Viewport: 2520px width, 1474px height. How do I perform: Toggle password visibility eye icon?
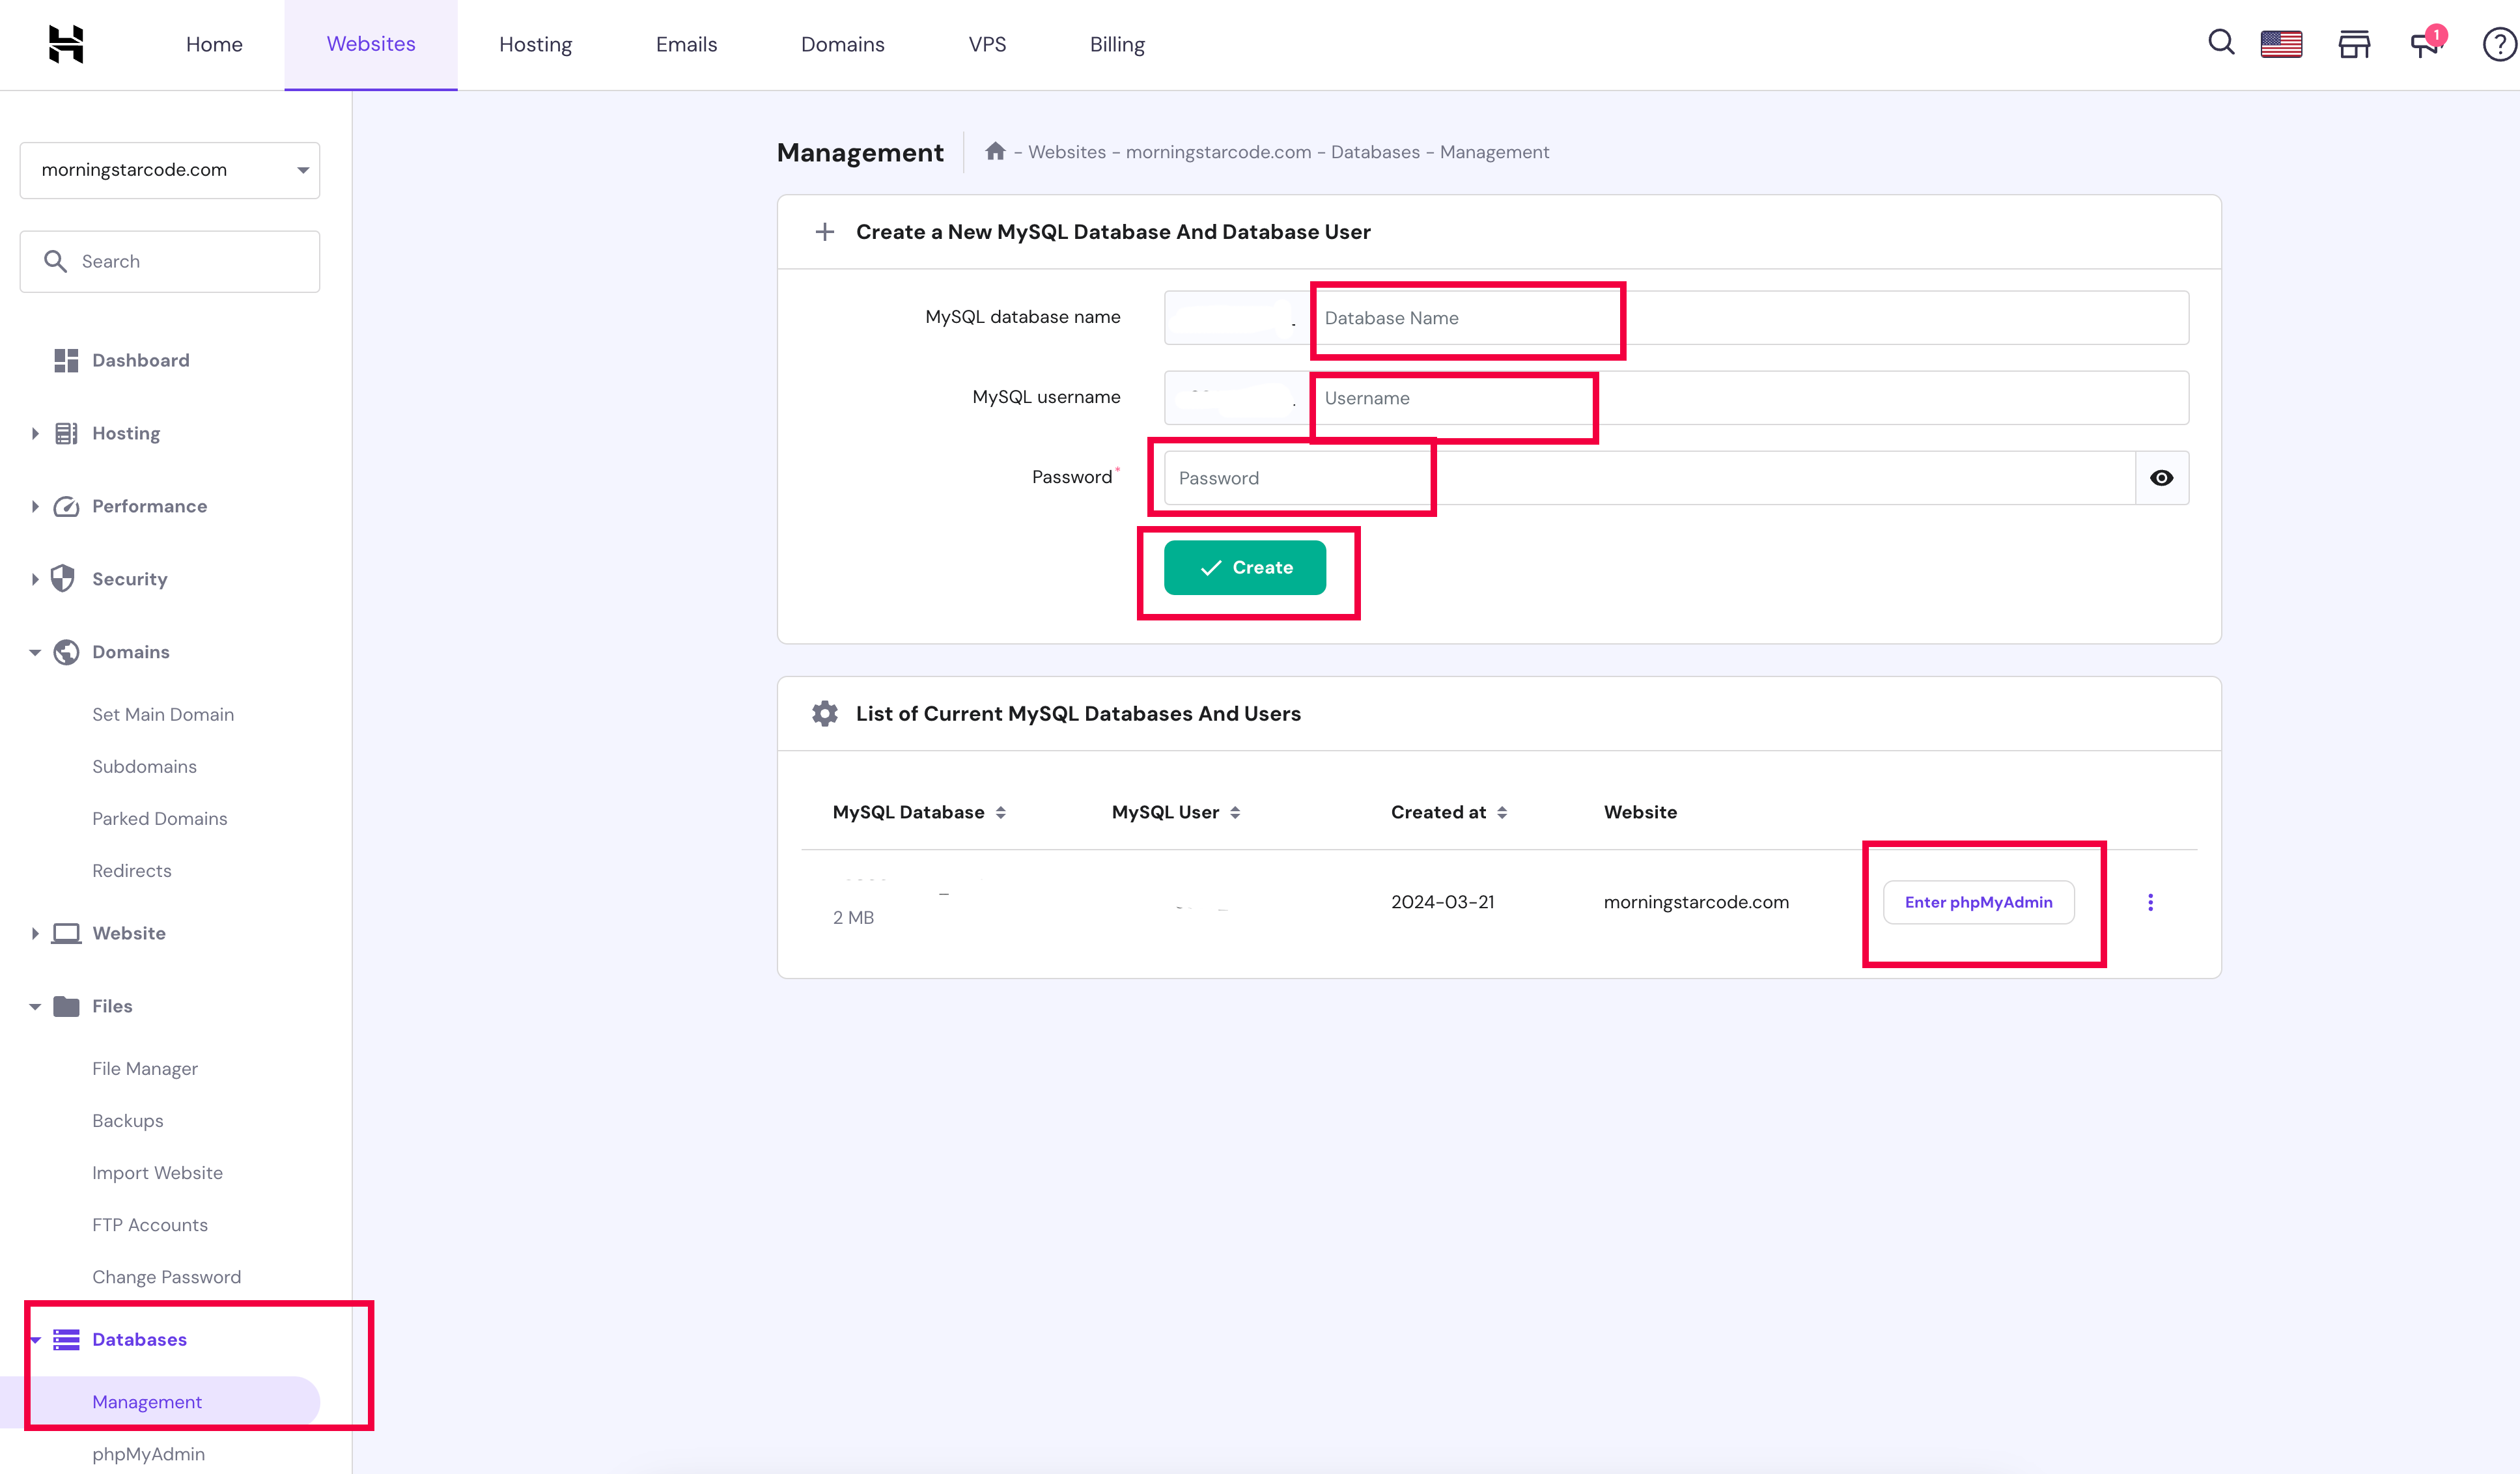point(2162,478)
